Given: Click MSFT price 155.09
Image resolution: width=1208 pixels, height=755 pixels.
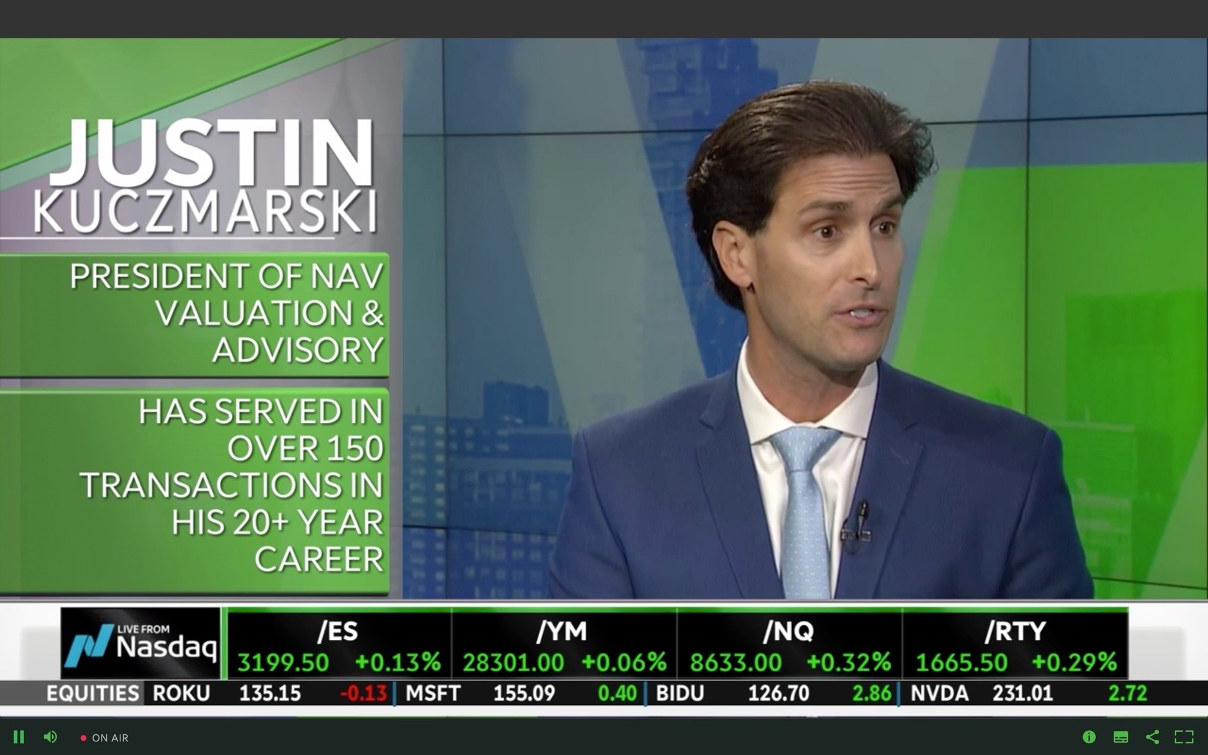Looking at the screenshot, I should pyautogui.click(x=524, y=693).
